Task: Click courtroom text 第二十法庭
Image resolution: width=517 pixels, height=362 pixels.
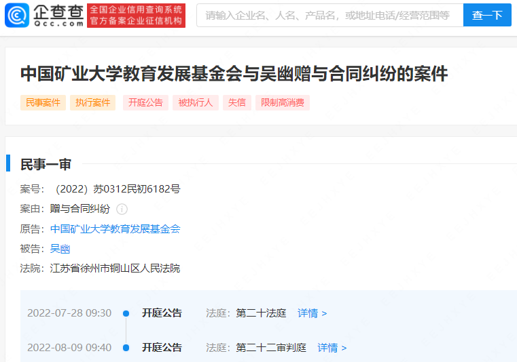Action: tap(261, 313)
